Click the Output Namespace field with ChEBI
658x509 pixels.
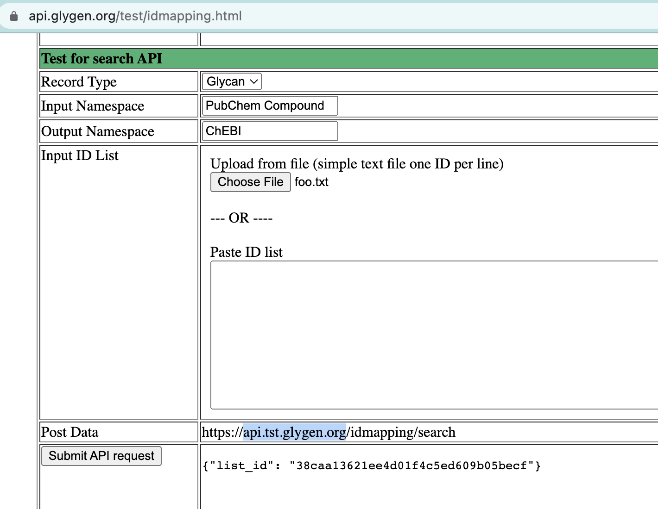coord(270,131)
